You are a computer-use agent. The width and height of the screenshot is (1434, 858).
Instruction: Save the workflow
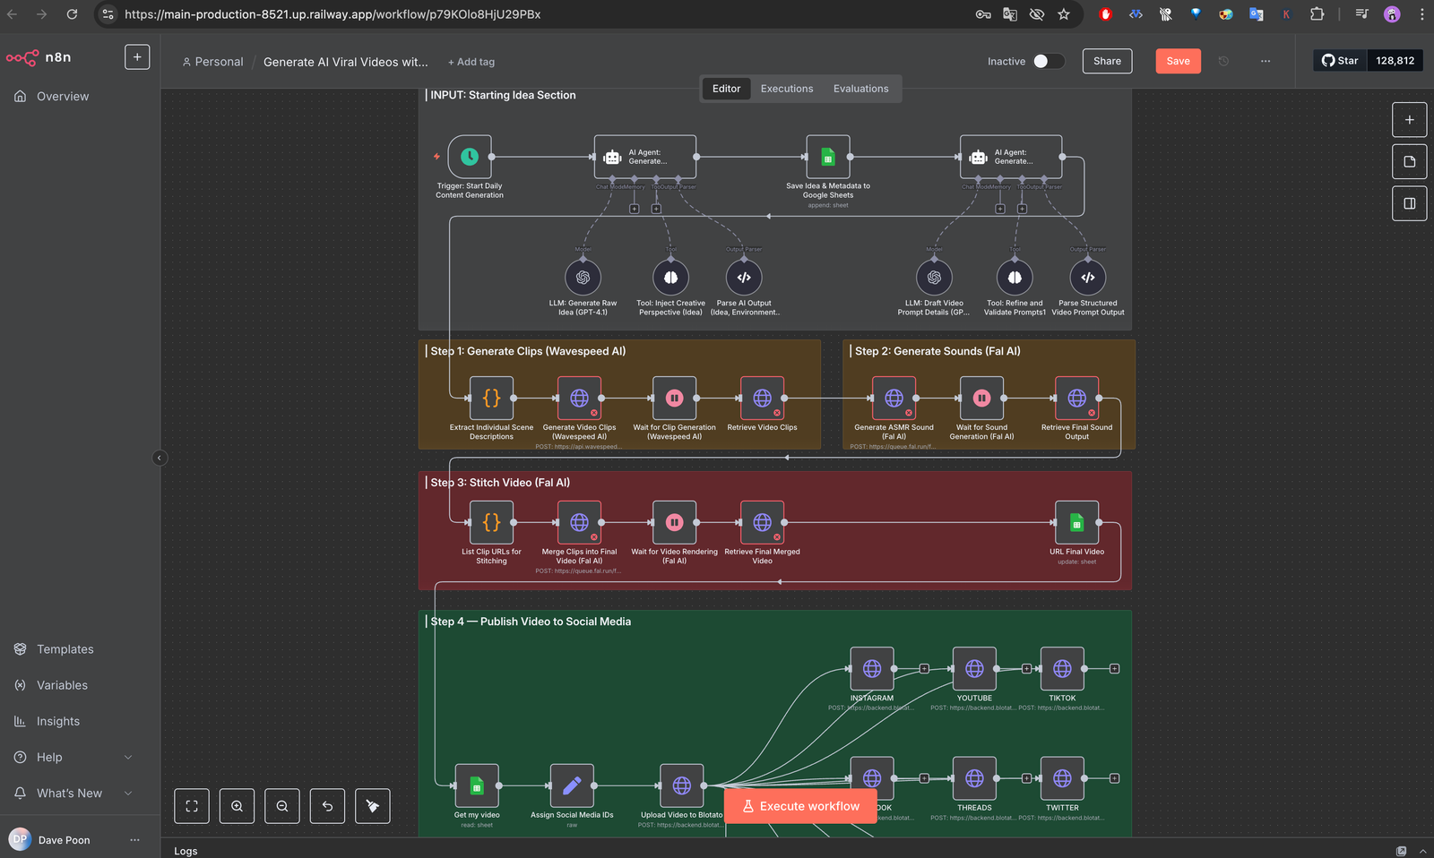click(1178, 61)
